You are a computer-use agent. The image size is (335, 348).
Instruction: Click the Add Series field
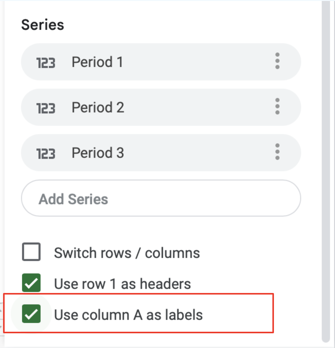click(x=73, y=199)
